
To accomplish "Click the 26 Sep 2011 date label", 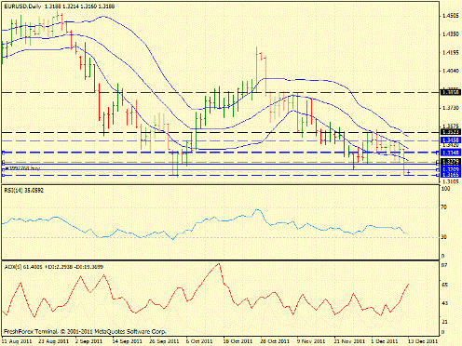I will click(165, 341).
